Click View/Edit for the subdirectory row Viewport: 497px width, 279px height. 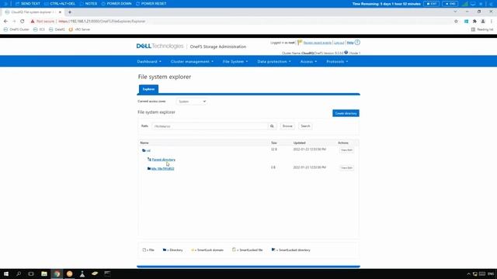(x=346, y=168)
